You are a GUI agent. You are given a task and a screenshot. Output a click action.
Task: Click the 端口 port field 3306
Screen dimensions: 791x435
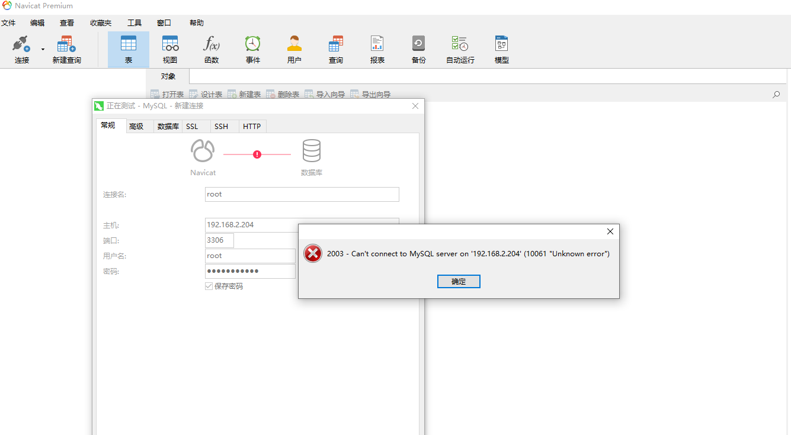pyautogui.click(x=219, y=240)
